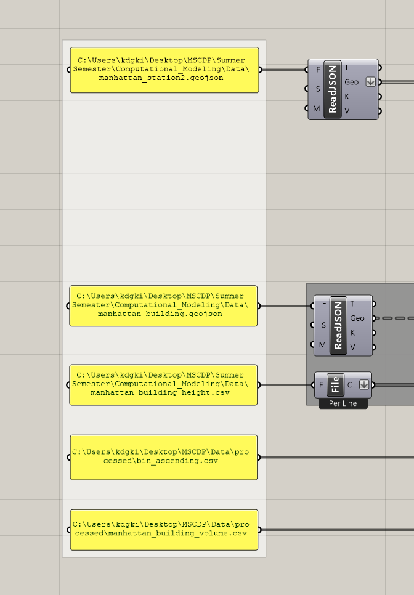Click the K output of lower ReadJSON
The image size is (414, 595).
352,333
